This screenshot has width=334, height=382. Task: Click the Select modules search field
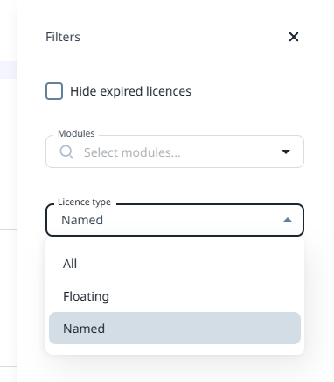click(175, 152)
